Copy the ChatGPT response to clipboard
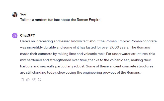Viewport: 164px width, 101px height. 22,79
